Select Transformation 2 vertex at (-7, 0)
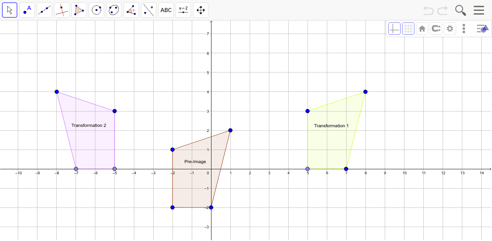 [x=76, y=169]
